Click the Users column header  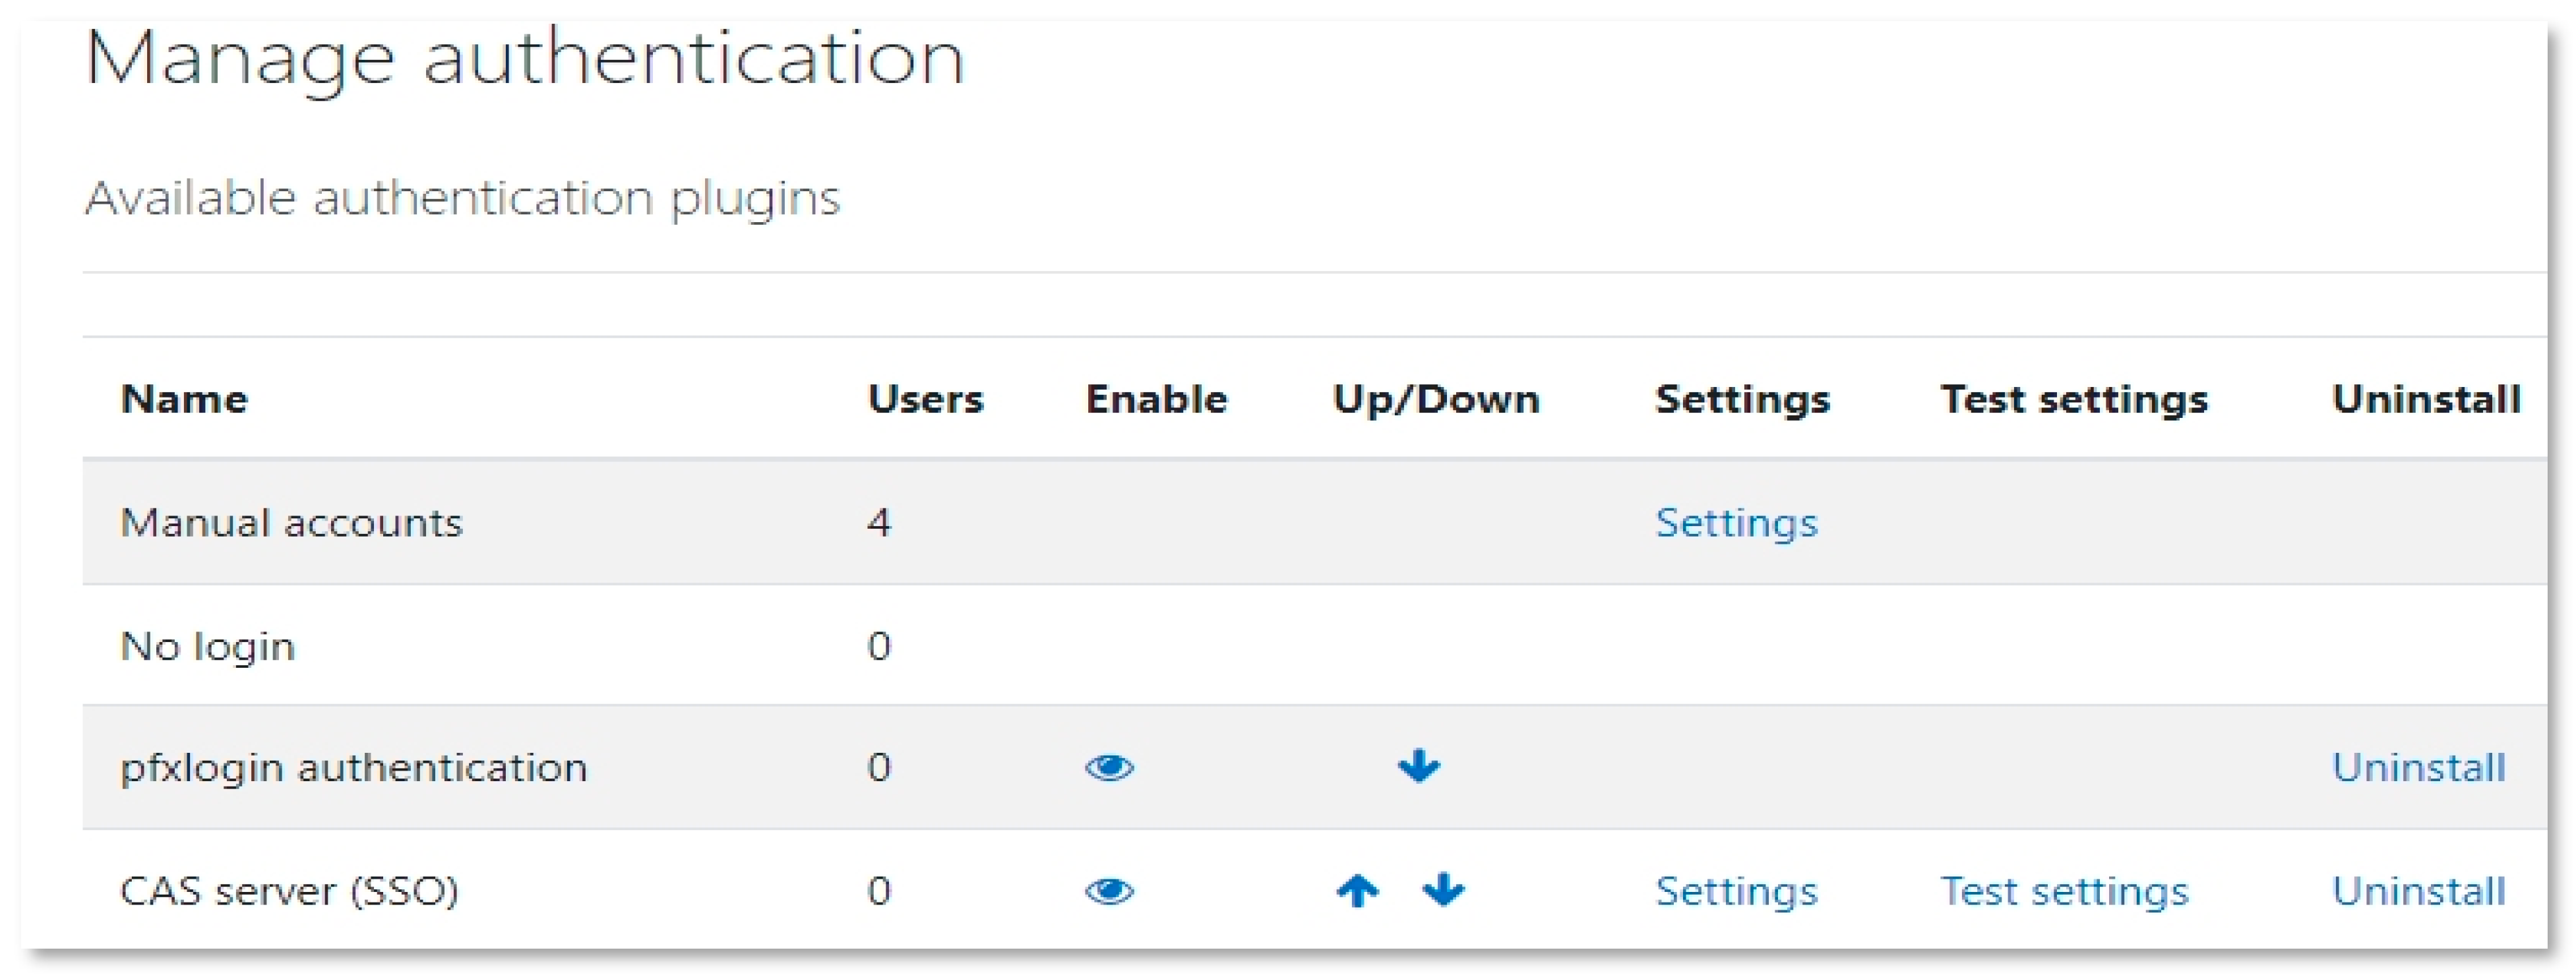[x=925, y=399]
